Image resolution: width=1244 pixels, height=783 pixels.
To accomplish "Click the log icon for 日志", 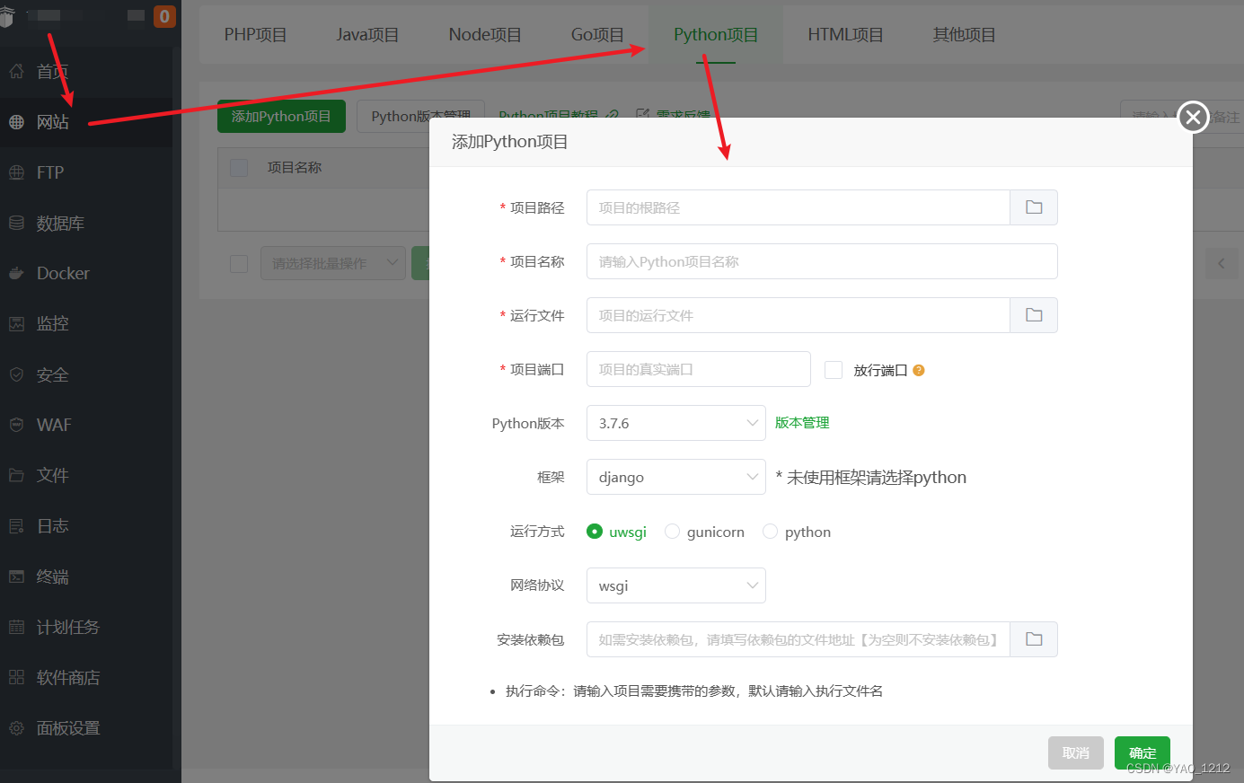I will coord(16,525).
